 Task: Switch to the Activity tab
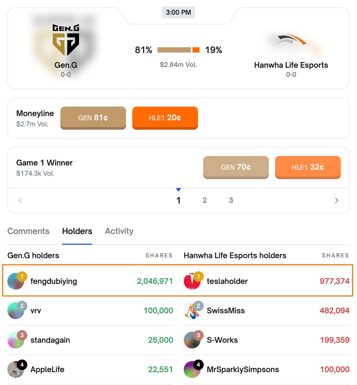click(119, 231)
